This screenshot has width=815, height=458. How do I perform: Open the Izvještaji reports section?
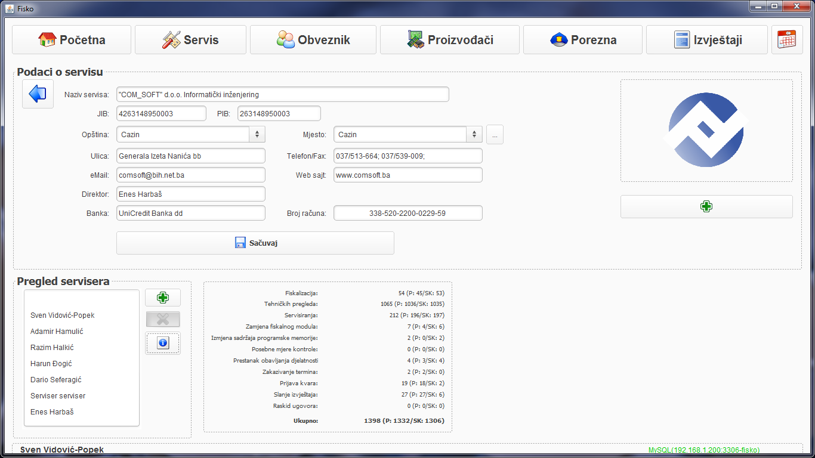tap(707, 40)
